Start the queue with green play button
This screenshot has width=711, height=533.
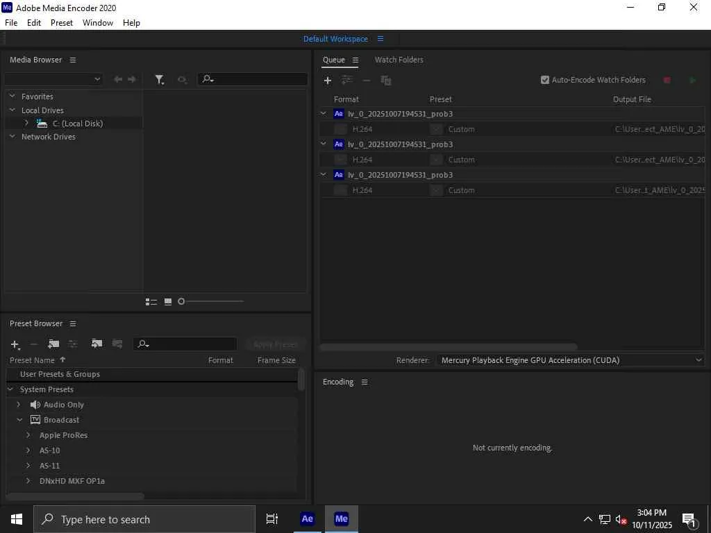pos(692,81)
